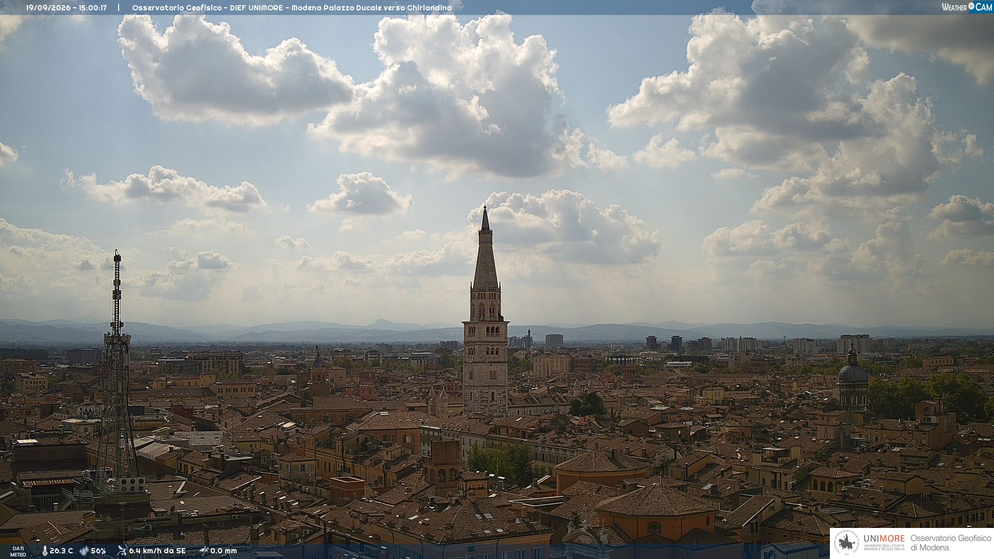
Task: Click the rainfall umbrella icon
Action: (x=203, y=551)
